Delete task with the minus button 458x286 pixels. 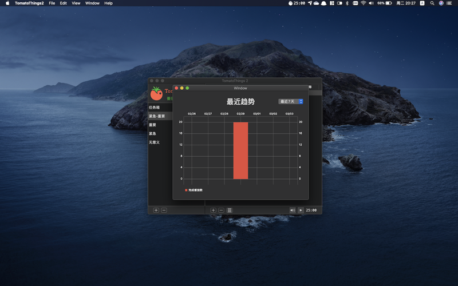[222, 210]
